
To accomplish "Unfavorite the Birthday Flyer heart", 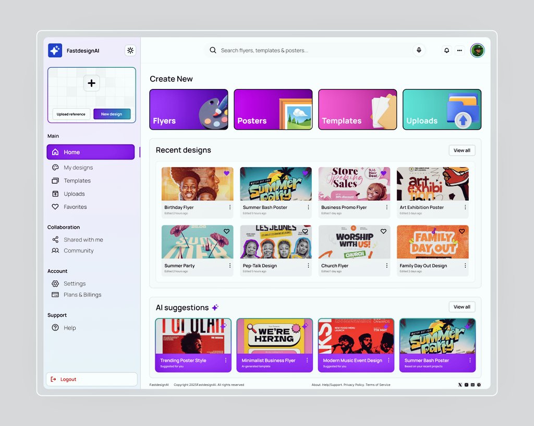I will pyautogui.click(x=226, y=173).
